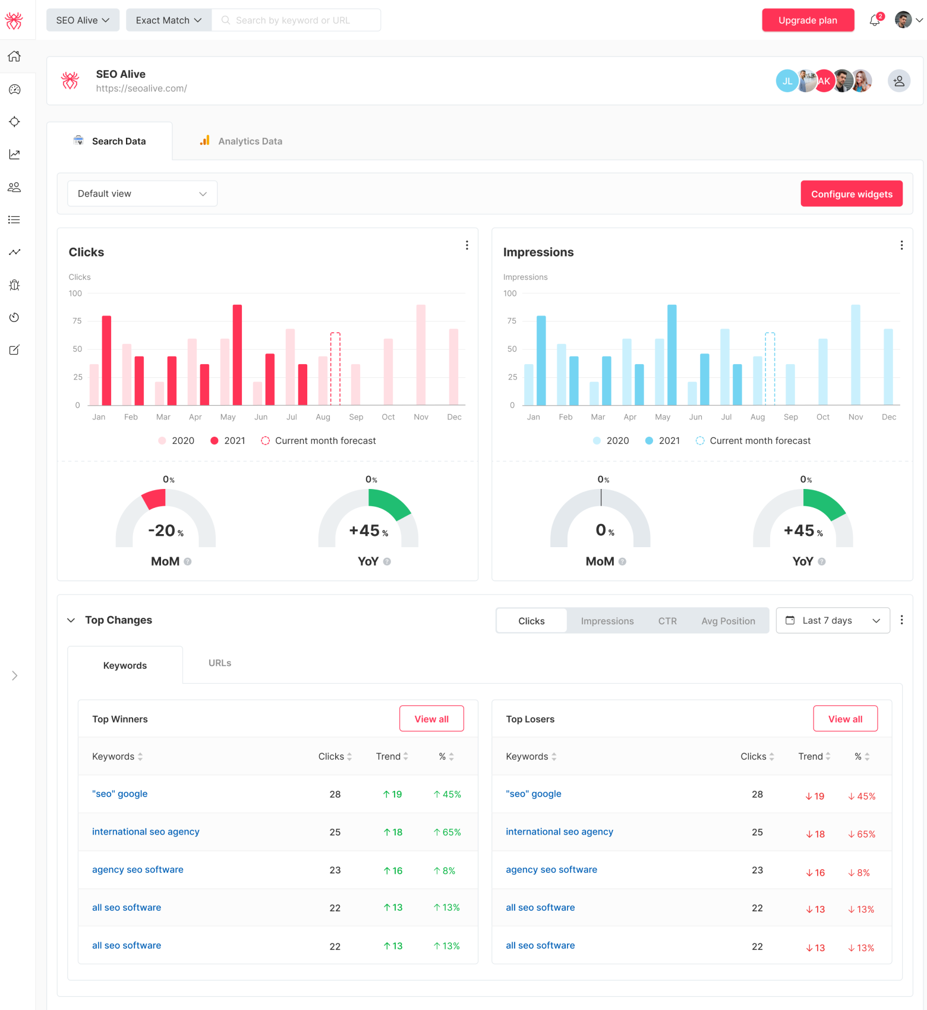Expand the Last 7 days date dropdown
The image size is (927, 1010).
(x=832, y=620)
